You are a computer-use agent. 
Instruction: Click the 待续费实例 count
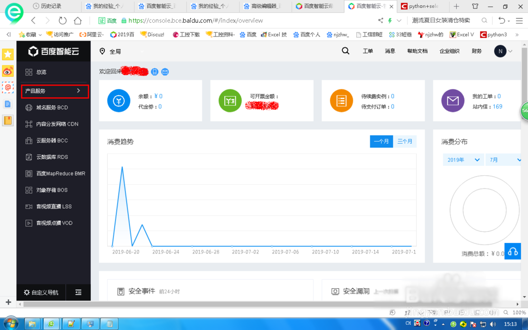click(393, 96)
